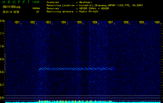Click the 1859 time marker

tap(141, 22)
